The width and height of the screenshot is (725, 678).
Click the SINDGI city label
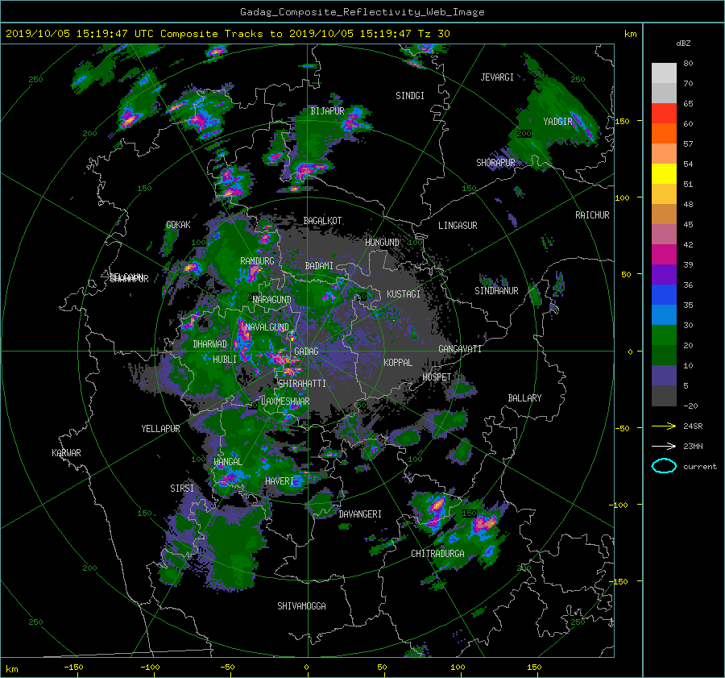(410, 96)
